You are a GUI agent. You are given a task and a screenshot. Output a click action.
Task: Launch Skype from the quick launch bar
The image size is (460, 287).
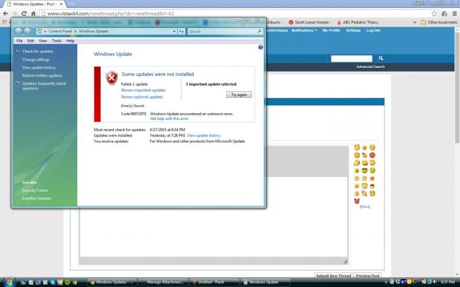click(53, 282)
